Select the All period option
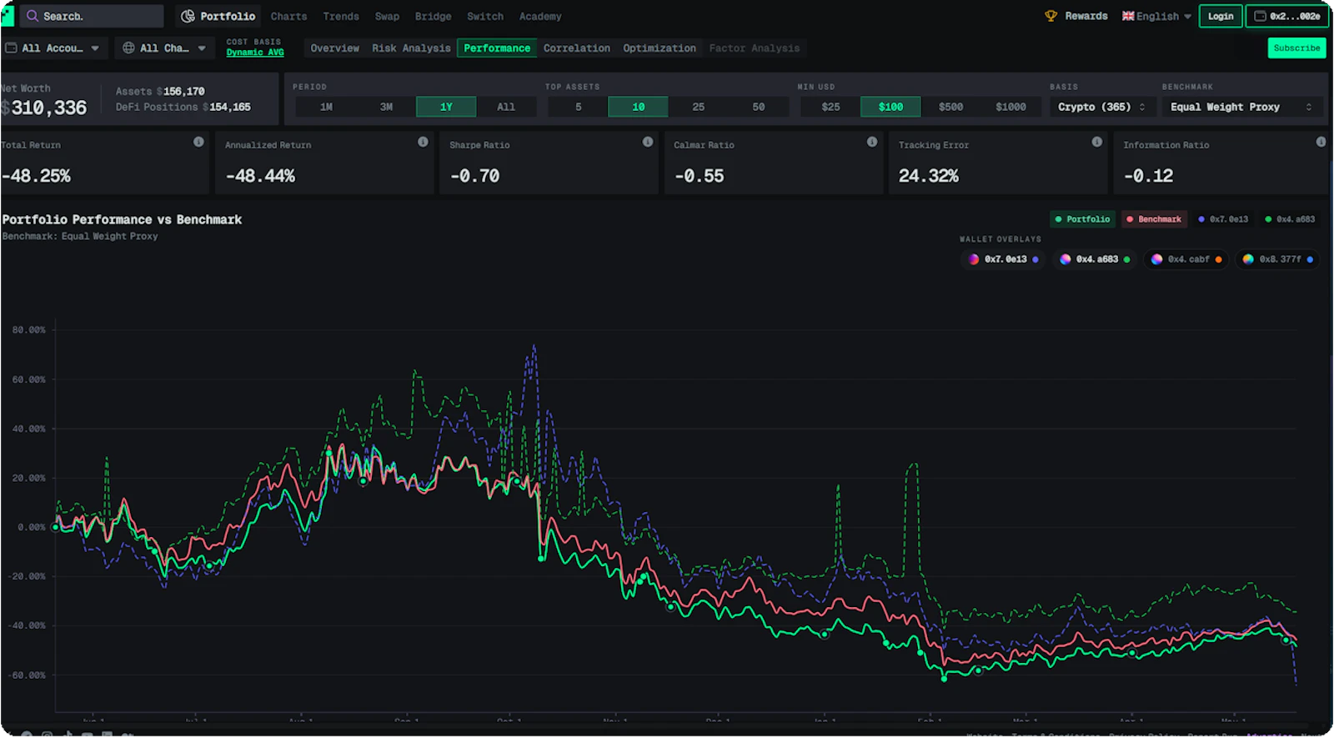This screenshot has height=738, width=1334. tap(506, 107)
